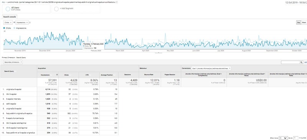This screenshot has width=307, height=140.
Task: Click + Add Segment
Action: (x=66, y=8)
